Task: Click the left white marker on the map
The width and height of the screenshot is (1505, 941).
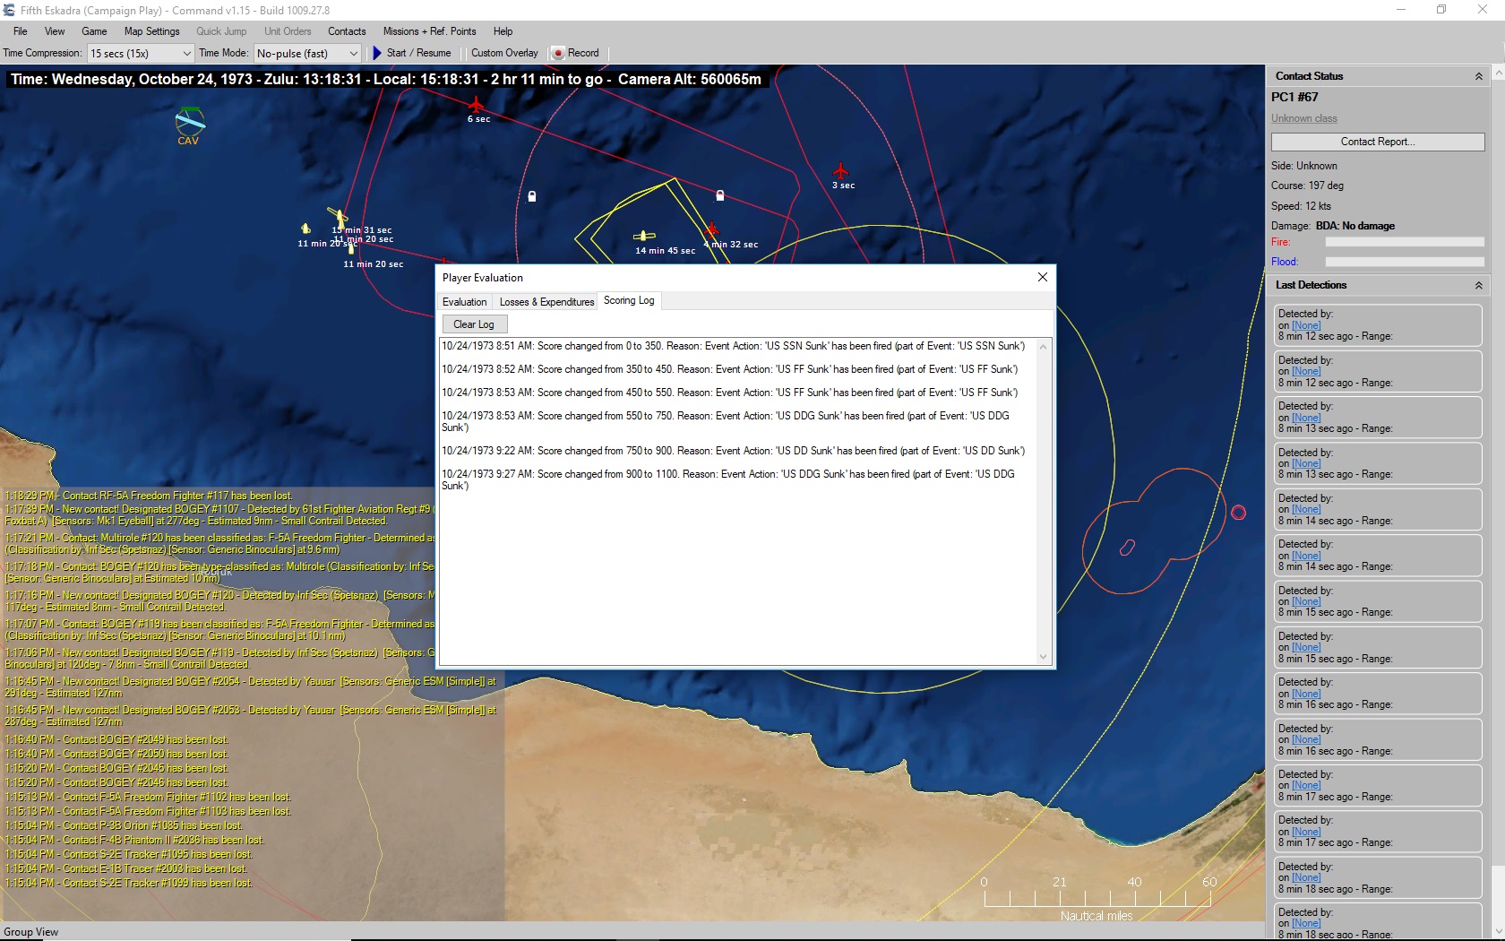Action: (x=532, y=196)
